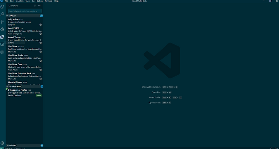Open the Go menu

coord(33,1)
